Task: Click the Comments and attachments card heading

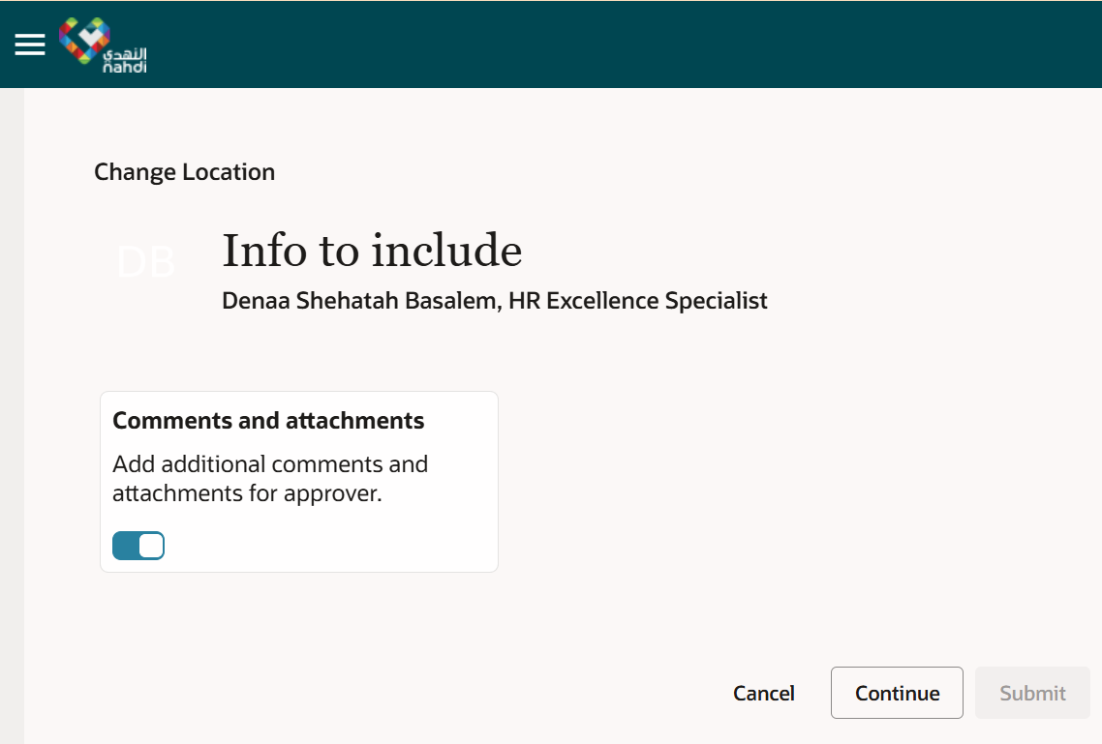Action: pos(268,421)
